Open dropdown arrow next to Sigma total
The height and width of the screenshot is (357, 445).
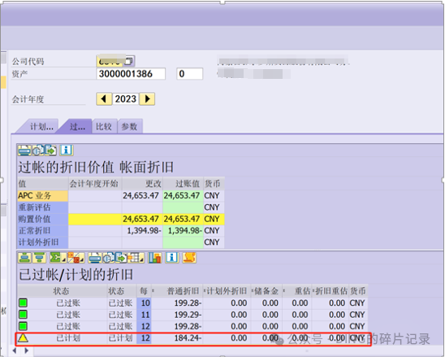64,259
